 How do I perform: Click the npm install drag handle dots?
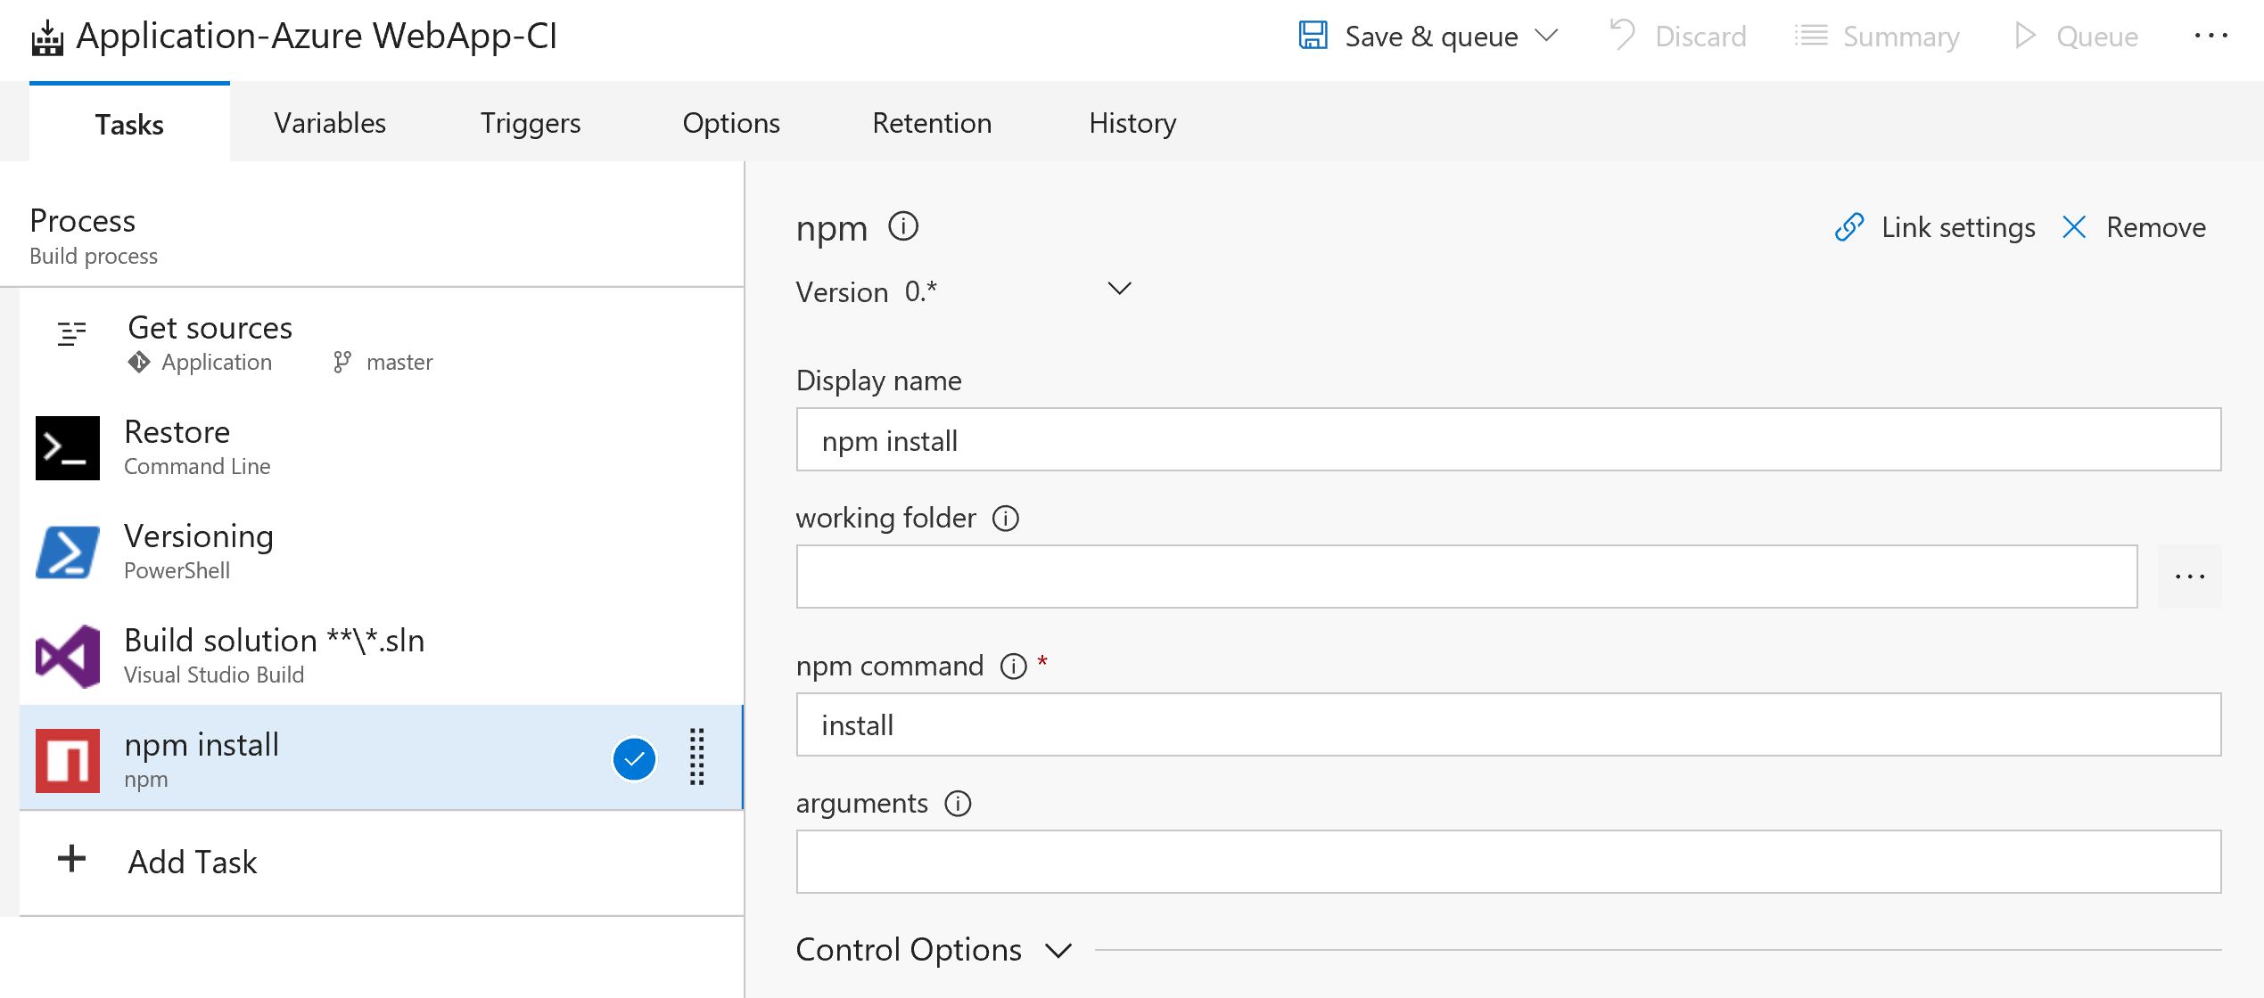point(697,757)
